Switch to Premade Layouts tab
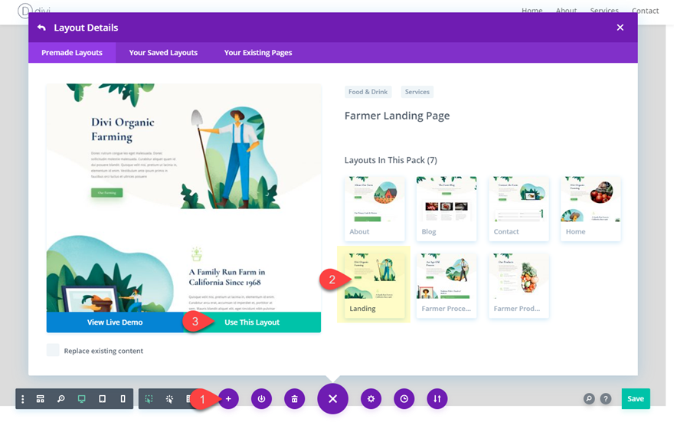 (72, 52)
